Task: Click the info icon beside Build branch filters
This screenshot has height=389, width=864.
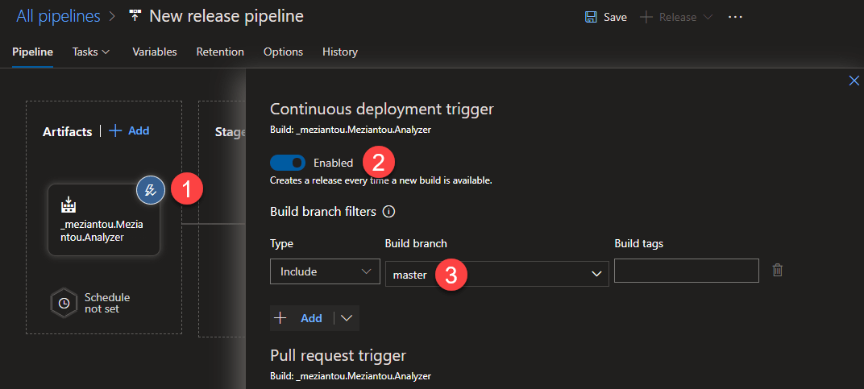Action: [388, 212]
